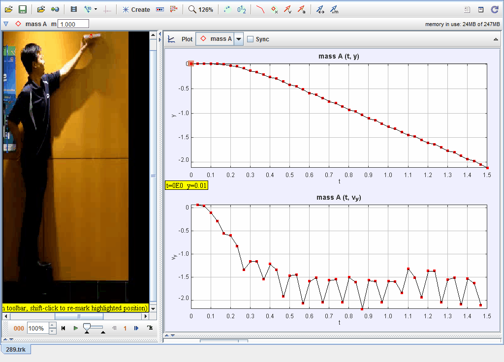504x362 pixels.
Task: Show acceleration vectors icon
Action: pyautogui.click(x=301, y=9)
